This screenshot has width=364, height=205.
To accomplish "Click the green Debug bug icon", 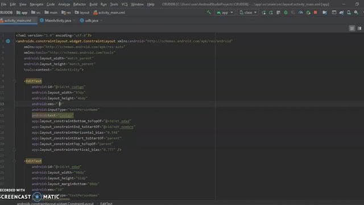I will [286, 13].
